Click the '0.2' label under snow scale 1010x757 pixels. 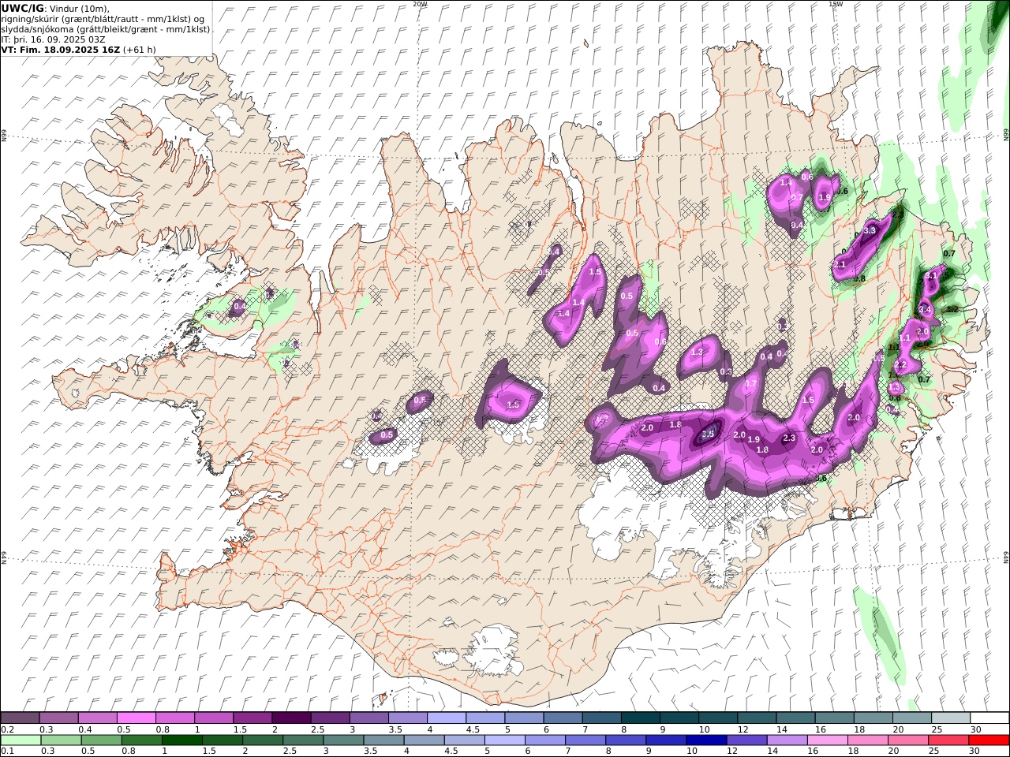click(x=6, y=729)
